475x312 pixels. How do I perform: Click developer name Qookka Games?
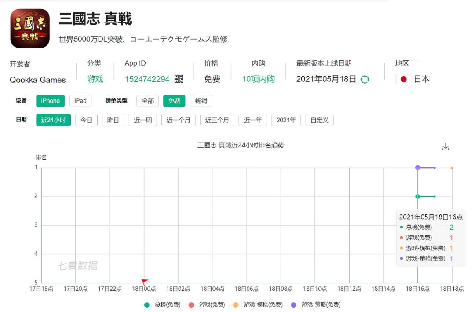tap(37, 80)
